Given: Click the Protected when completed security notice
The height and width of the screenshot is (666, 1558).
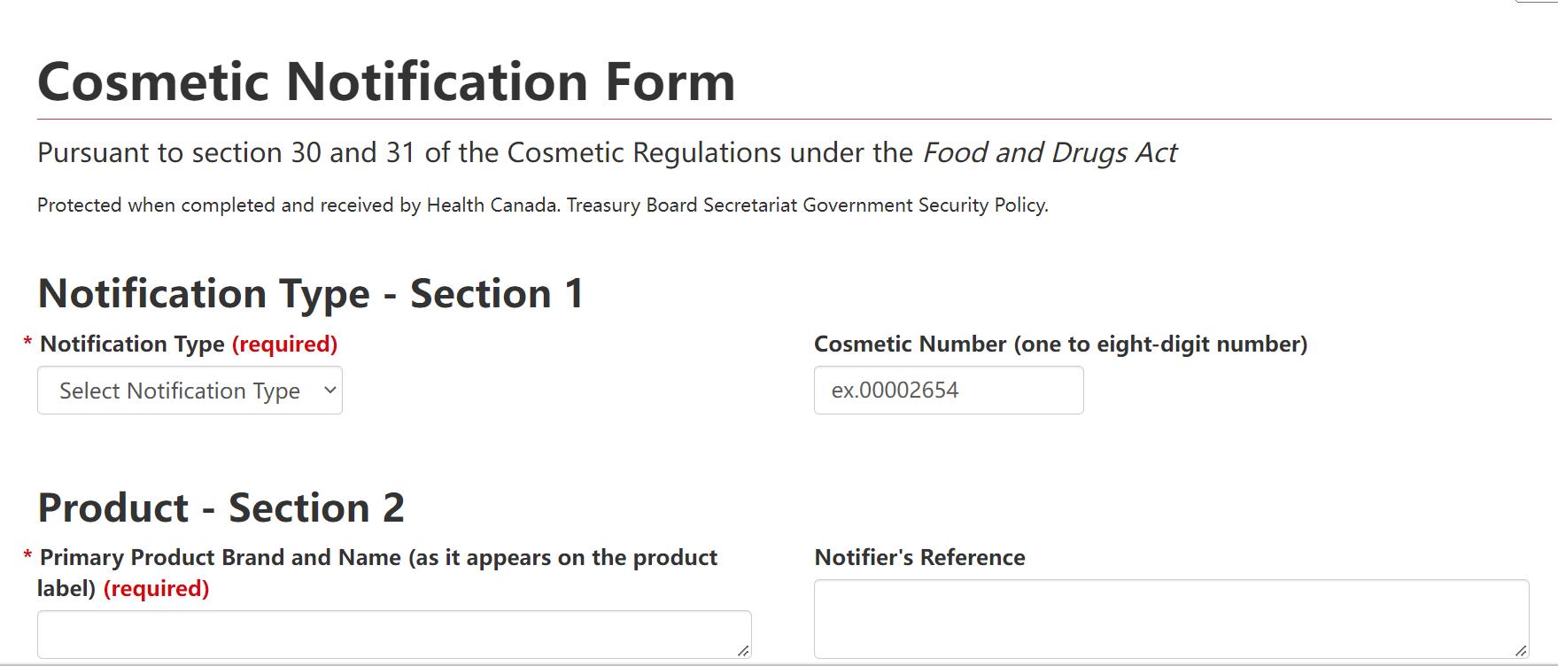Looking at the screenshot, I should [542, 205].
